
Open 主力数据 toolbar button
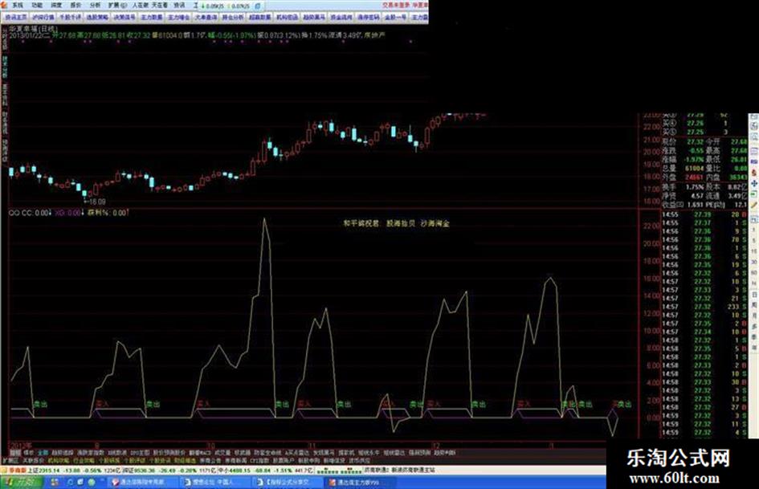152,17
